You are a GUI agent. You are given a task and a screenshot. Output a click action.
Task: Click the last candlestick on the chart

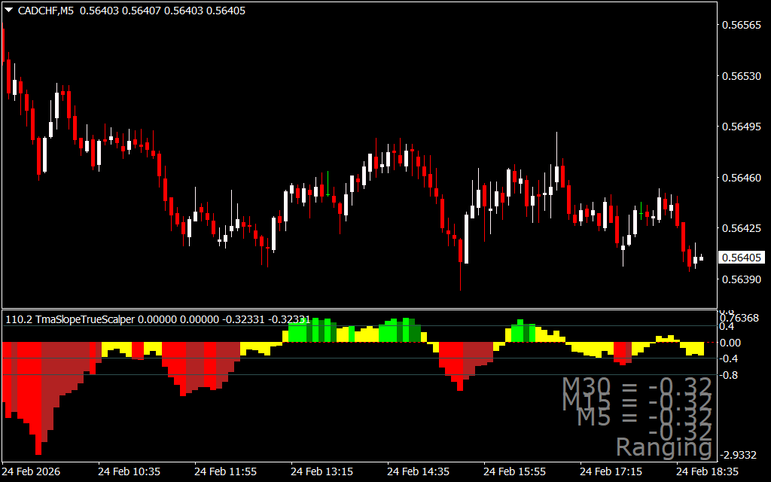point(701,258)
